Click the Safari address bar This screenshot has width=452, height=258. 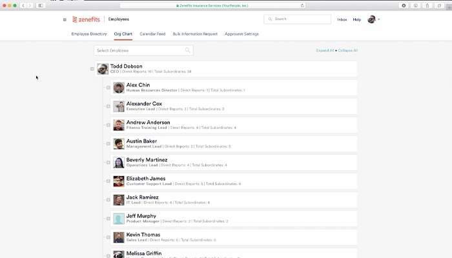click(212, 5)
